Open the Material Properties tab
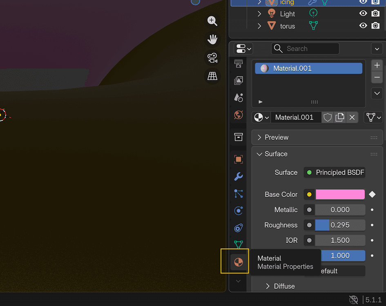Image resolution: width=386 pixels, height=306 pixels. [x=239, y=262]
